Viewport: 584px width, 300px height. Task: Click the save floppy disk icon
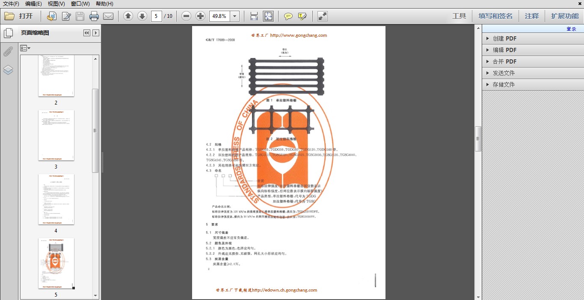point(80,16)
